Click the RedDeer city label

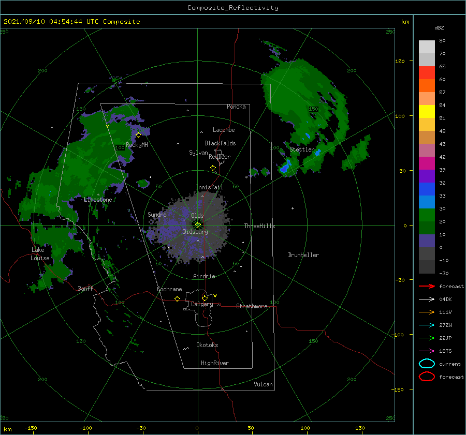pyautogui.click(x=220, y=157)
